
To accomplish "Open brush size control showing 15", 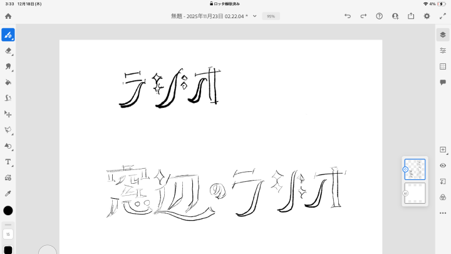I will [x=8, y=234].
